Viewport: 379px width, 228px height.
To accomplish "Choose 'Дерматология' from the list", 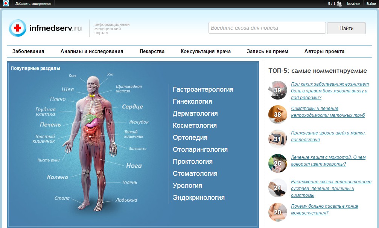I will pyautogui.click(x=195, y=113).
